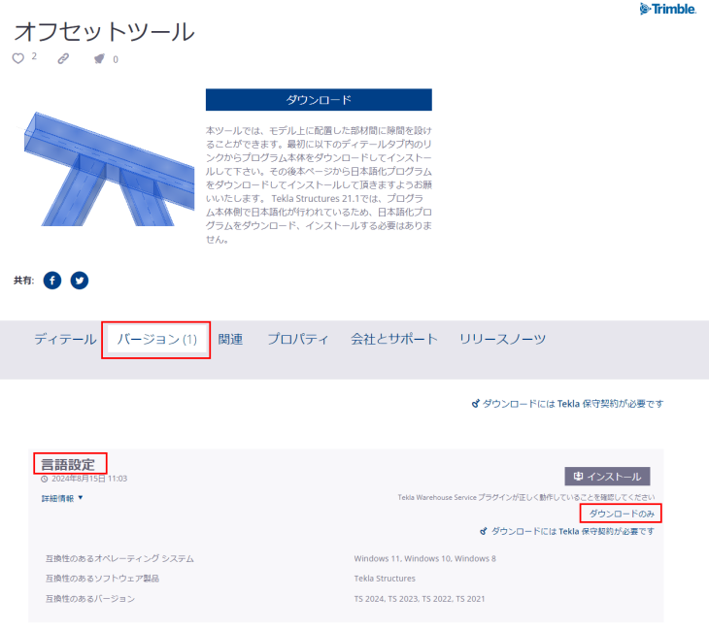Click 互換性のあるバージョン label
The width and height of the screenshot is (709, 631).
tap(90, 599)
